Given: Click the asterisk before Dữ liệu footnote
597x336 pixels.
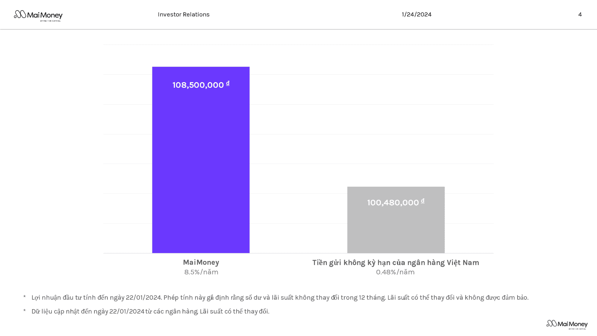Looking at the screenshot, I should [25, 311].
